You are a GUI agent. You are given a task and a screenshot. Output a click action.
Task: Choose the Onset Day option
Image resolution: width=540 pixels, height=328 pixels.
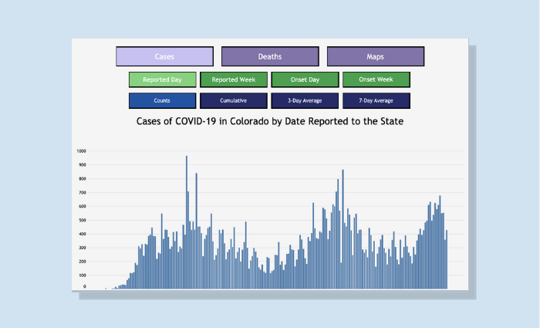click(305, 79)
